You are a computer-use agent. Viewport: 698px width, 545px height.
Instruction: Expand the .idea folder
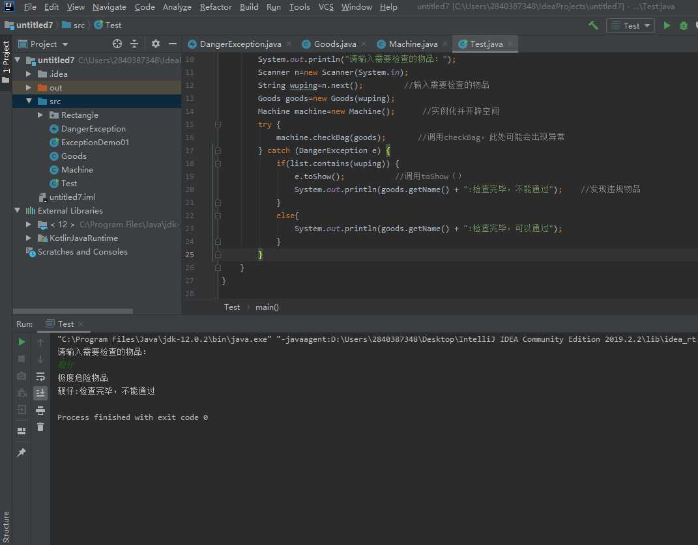[x=29, y=74]
